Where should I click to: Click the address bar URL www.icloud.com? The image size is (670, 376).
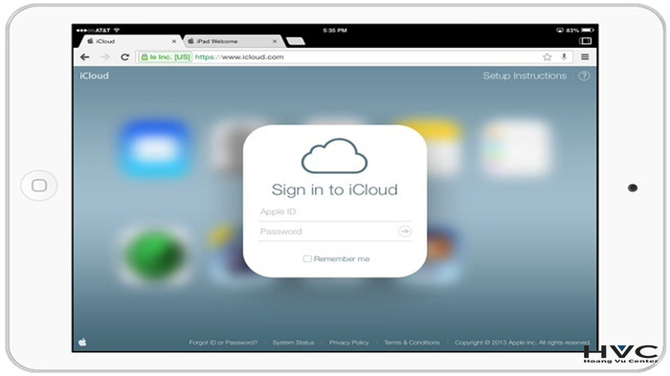(x=239, y=56)
